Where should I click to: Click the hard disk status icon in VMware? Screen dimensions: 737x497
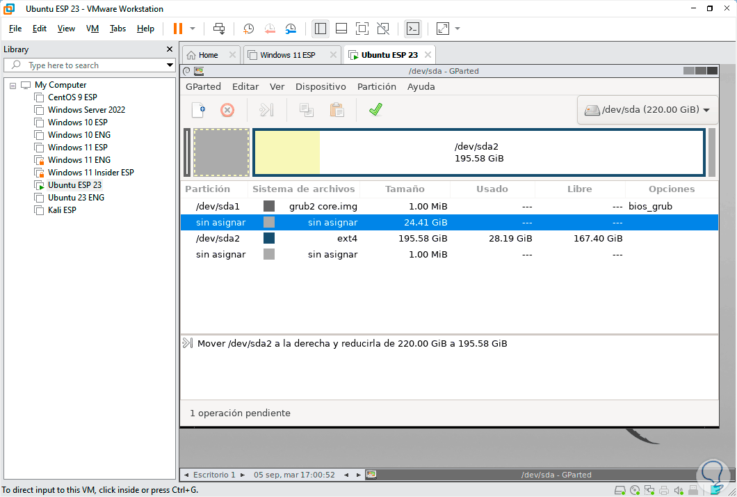coord(620,491)
